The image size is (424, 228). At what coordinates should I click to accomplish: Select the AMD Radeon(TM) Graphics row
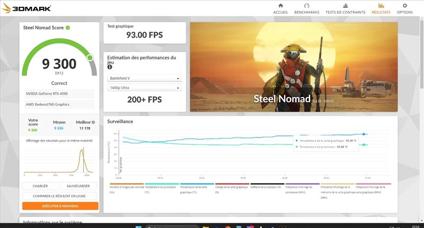tap(59, 104)
